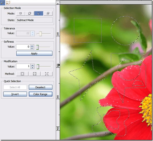Click the Tolerance group label
The image size is (153, 141).
point(9,28)
